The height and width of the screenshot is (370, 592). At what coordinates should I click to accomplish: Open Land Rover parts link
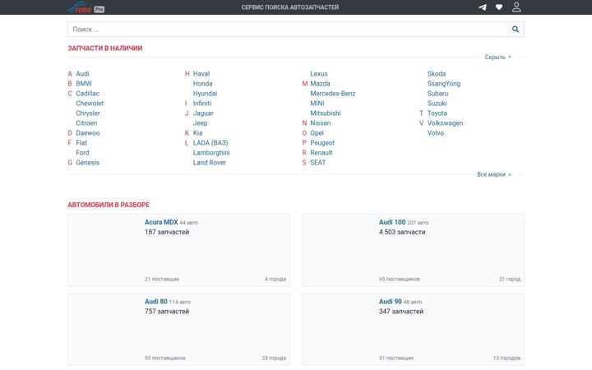click(x=209, y=162)
